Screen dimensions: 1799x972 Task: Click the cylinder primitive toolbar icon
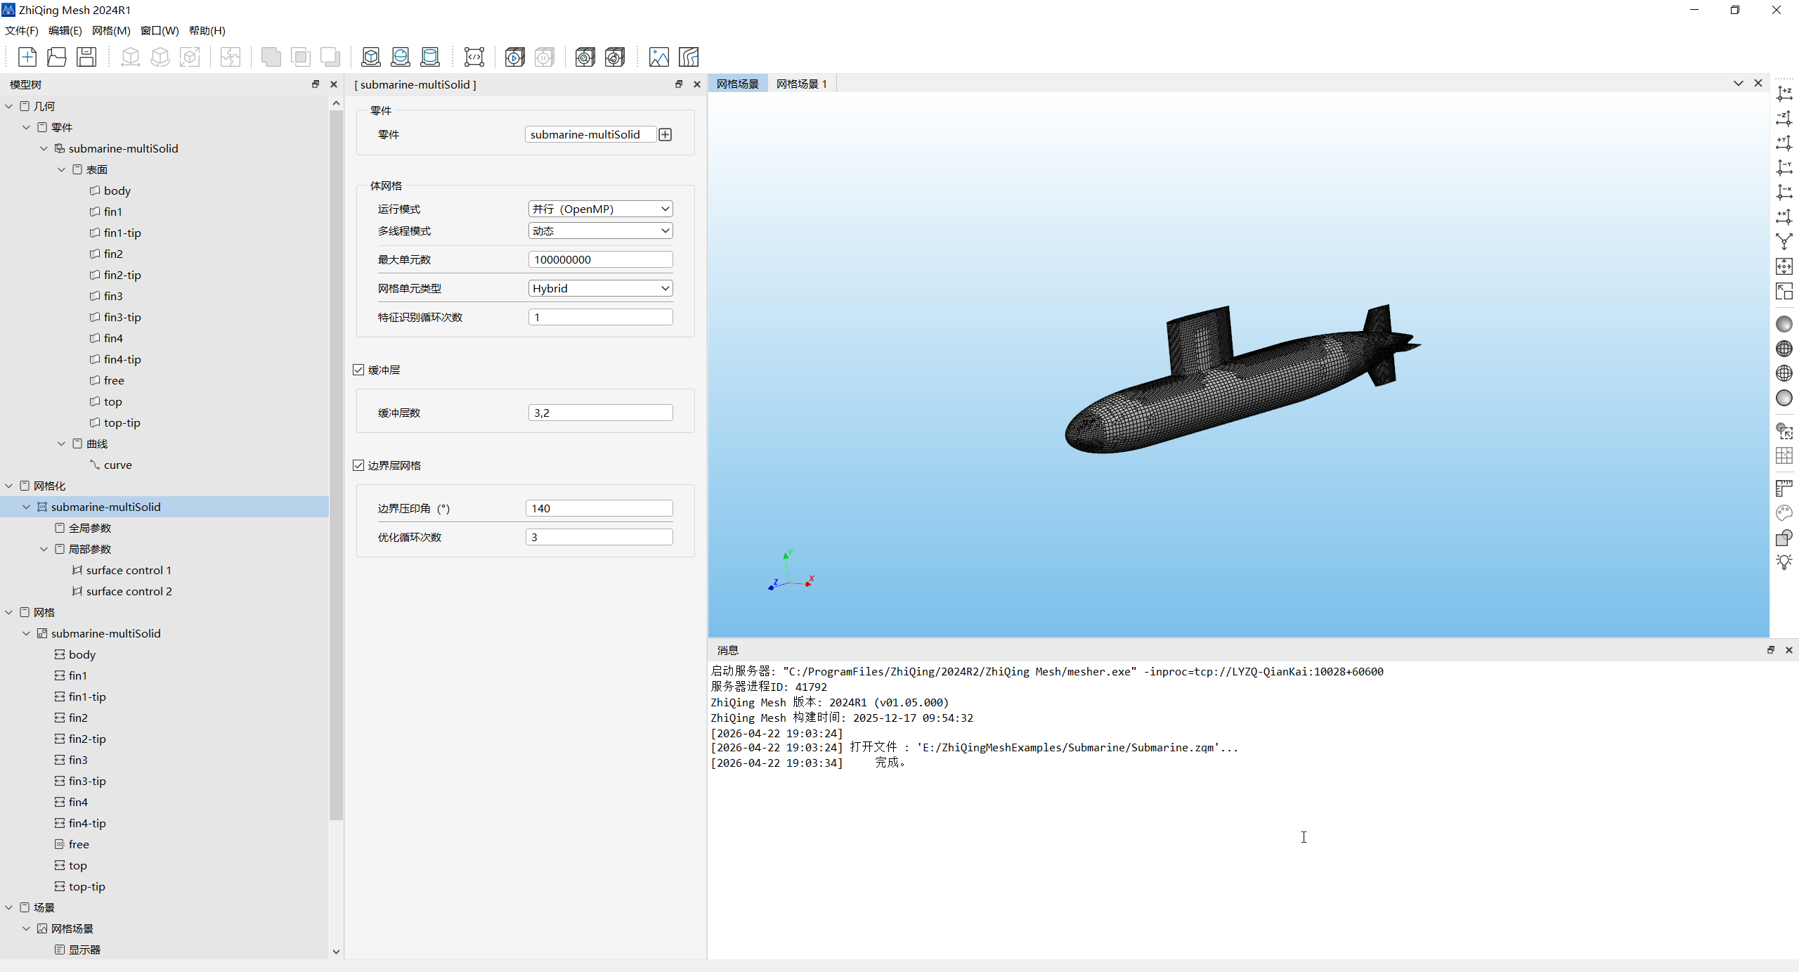(430, 57)
